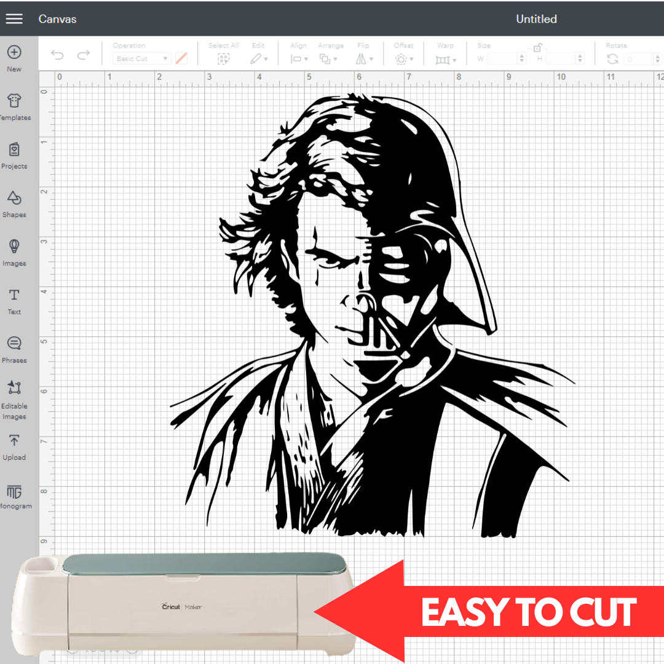Toggle the size lock icon
664x664 pixels.
coord(538,47)
